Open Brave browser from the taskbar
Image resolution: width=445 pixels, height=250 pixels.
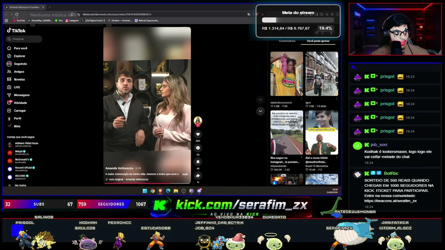pyautogui.click(x=160, y=191)
